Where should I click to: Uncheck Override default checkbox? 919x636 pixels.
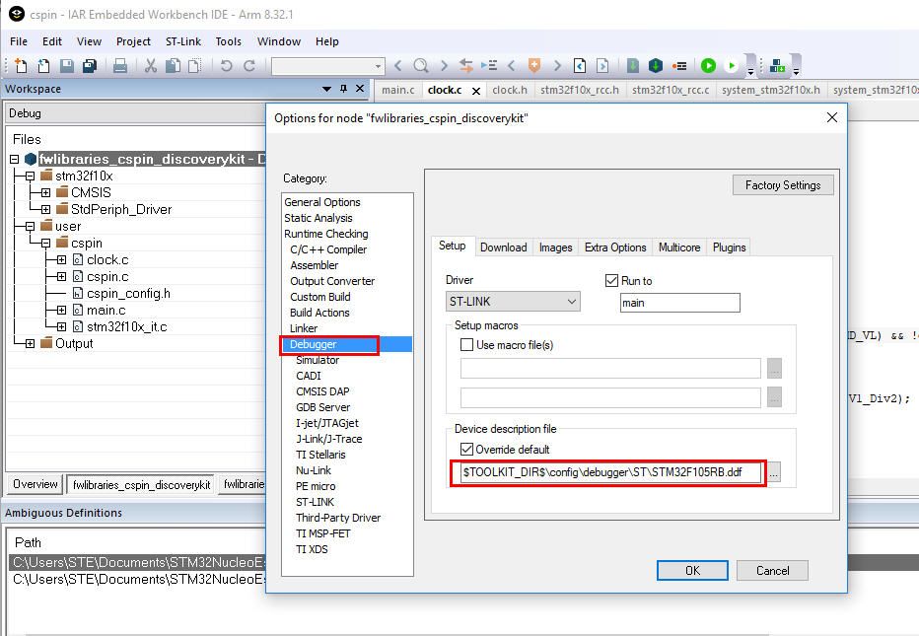point(466,449)
